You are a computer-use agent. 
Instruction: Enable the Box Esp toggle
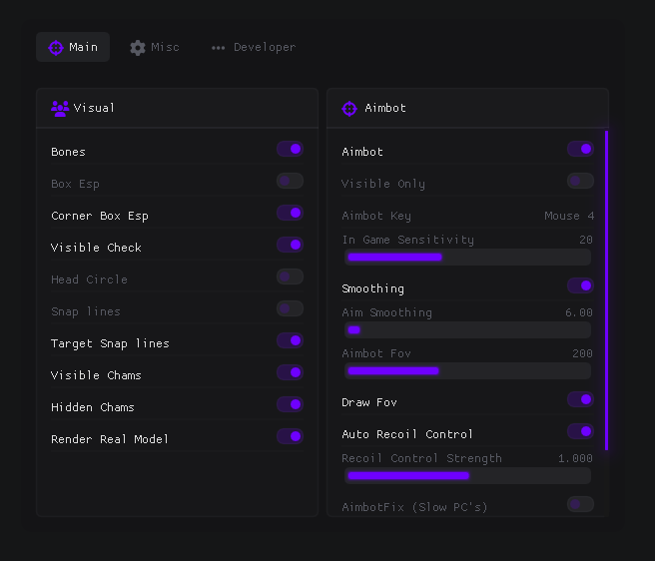pos(290,181)
